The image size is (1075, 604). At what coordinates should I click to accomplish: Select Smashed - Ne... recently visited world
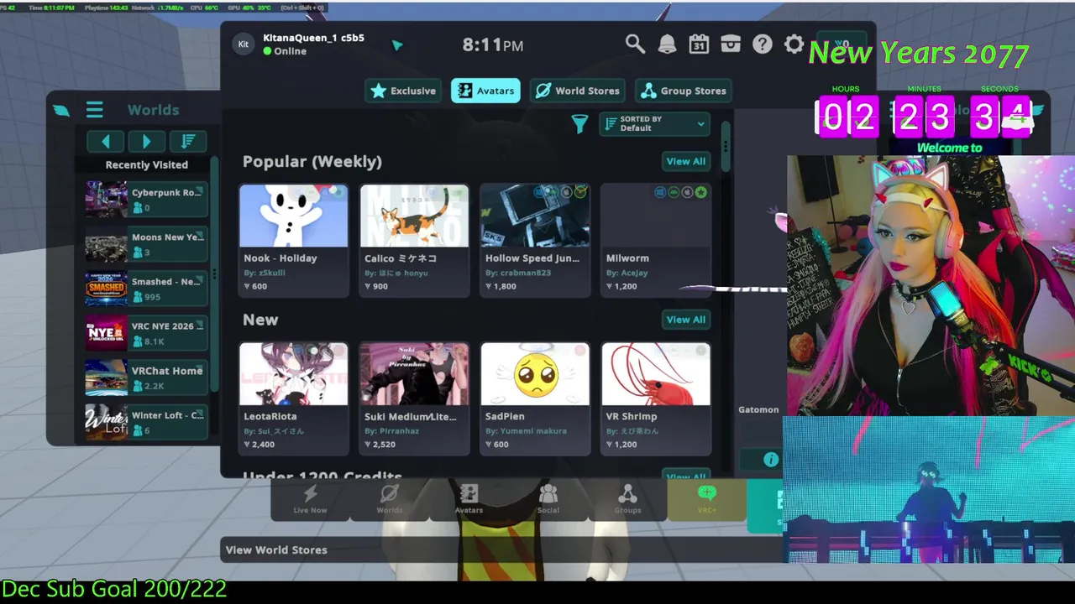146,289
